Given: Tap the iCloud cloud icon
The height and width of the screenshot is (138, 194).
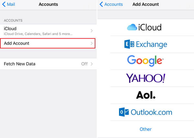Looking at the screenshot, I should tap(132, 28).
